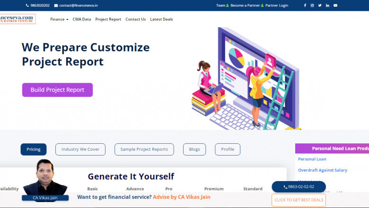Open the CMA Data menu item
The height and width of the screenshot is (208, 369).
coord(82,19)
